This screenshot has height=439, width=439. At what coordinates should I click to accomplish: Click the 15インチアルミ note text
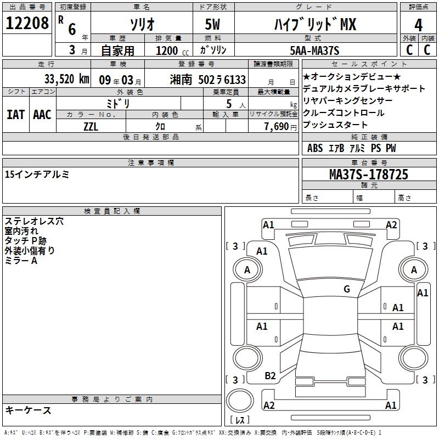37,175
